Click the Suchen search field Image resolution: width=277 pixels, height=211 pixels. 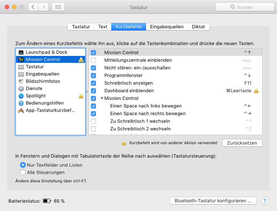pos(245,7)
